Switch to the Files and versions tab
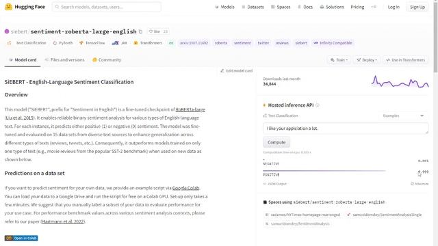This screenshot has width=438, height=246. click(x=64, y=60)
